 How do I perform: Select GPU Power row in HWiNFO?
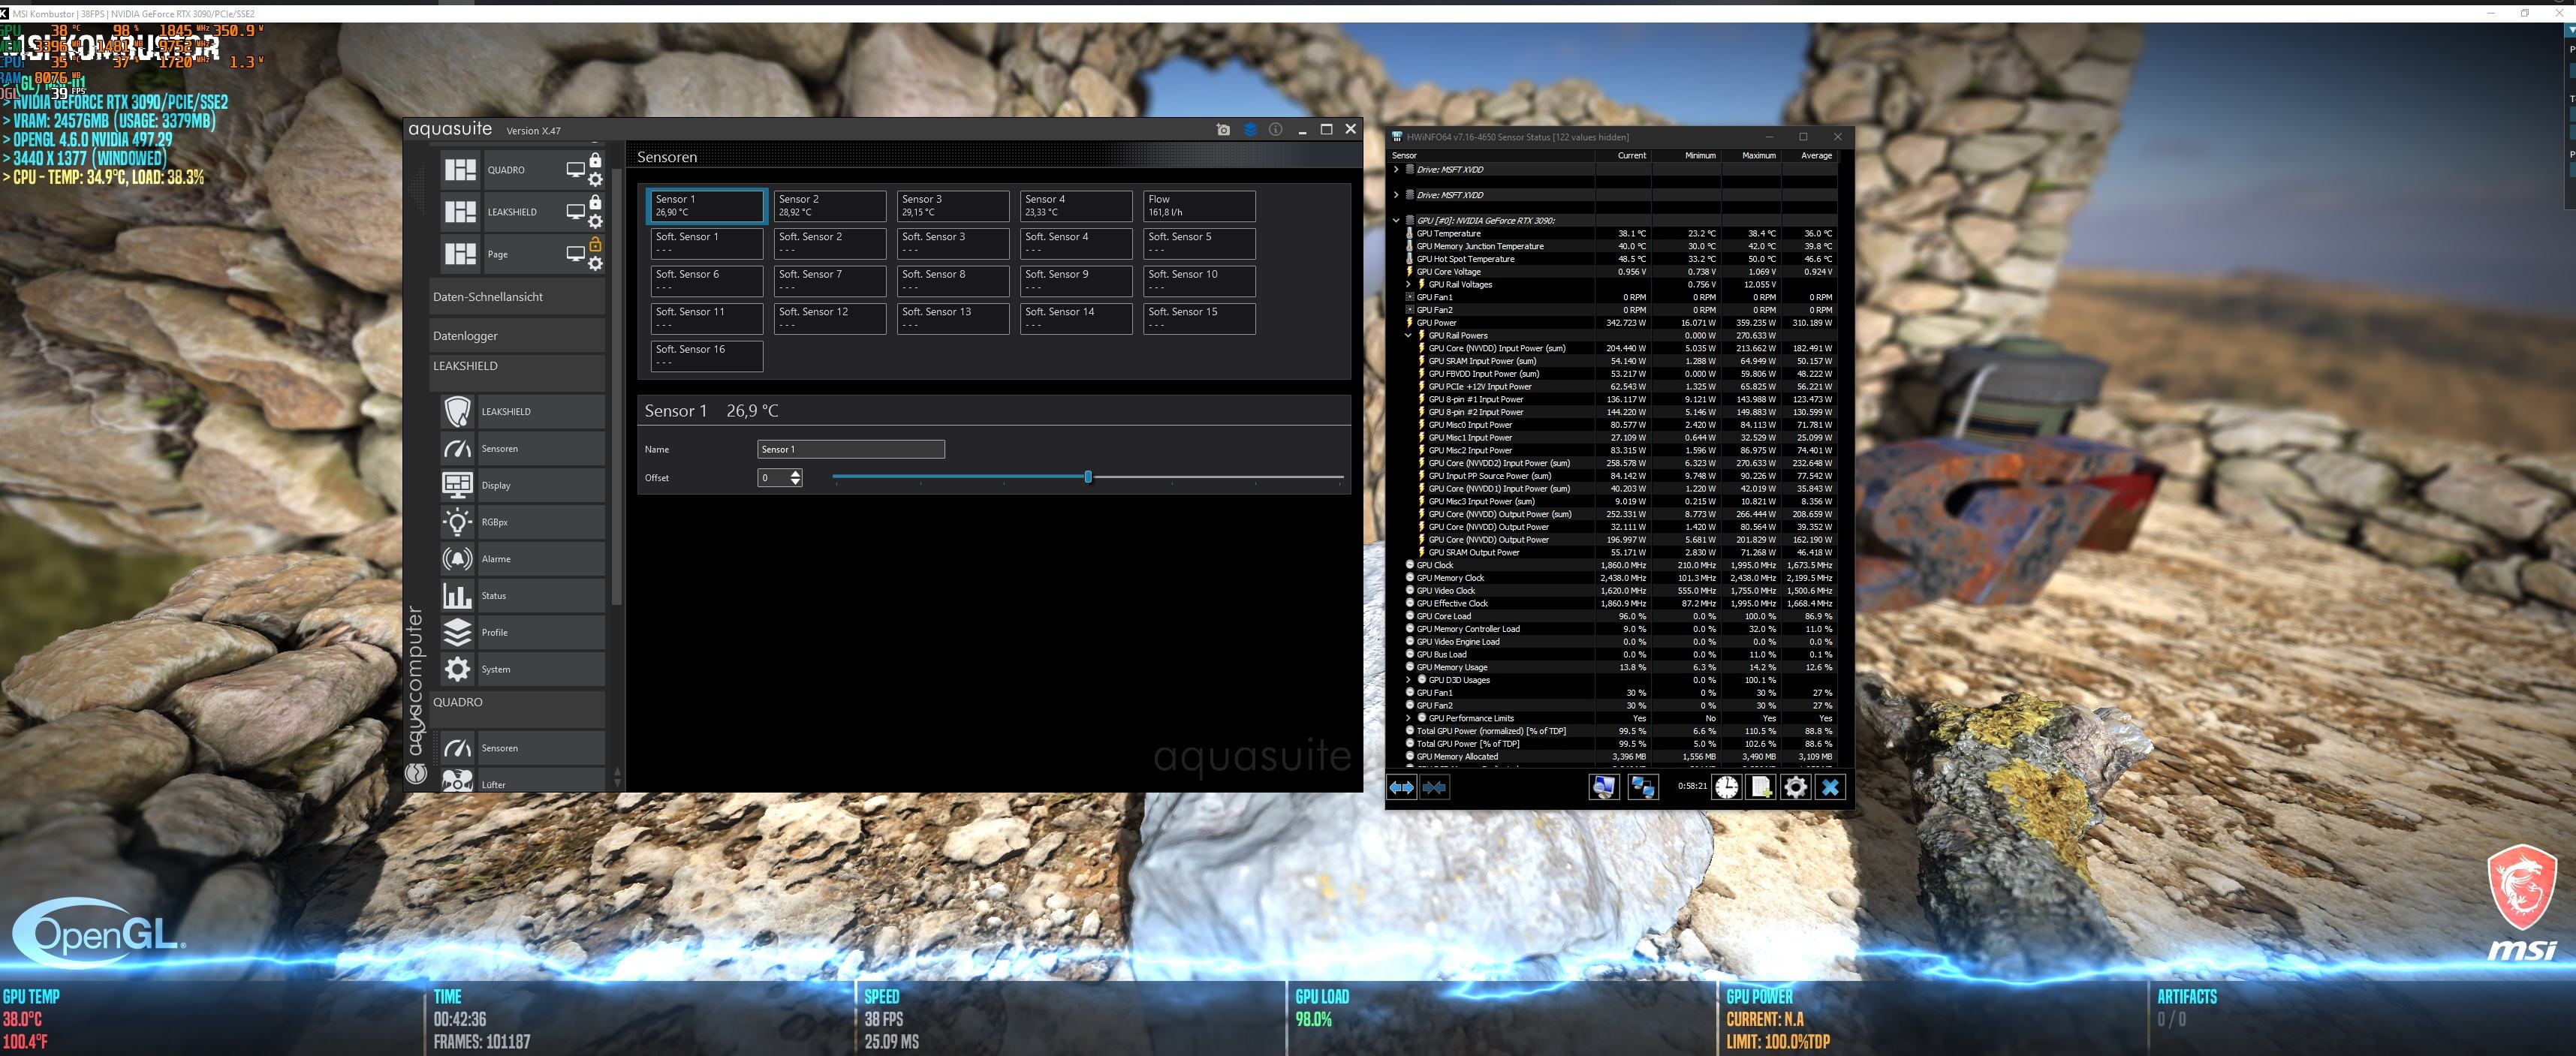1621,322
